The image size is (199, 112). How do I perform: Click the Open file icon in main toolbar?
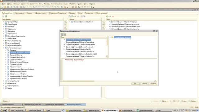point(5,7)
